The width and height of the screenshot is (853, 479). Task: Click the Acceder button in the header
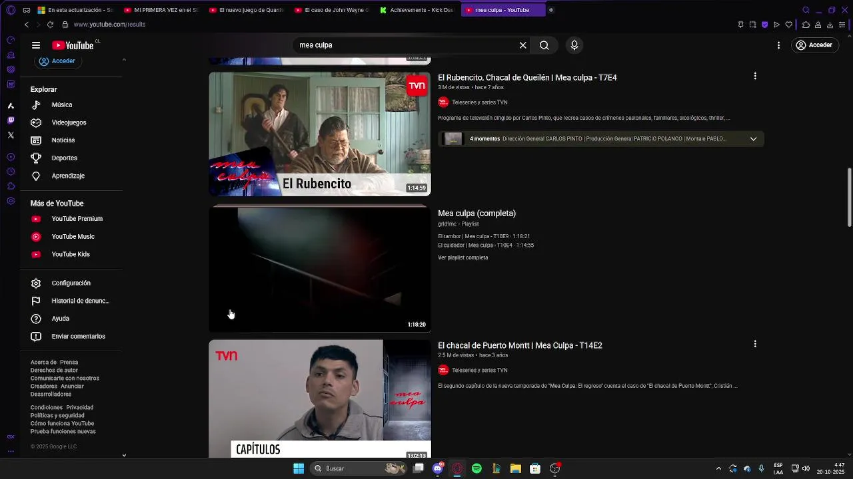coord(814,45)
